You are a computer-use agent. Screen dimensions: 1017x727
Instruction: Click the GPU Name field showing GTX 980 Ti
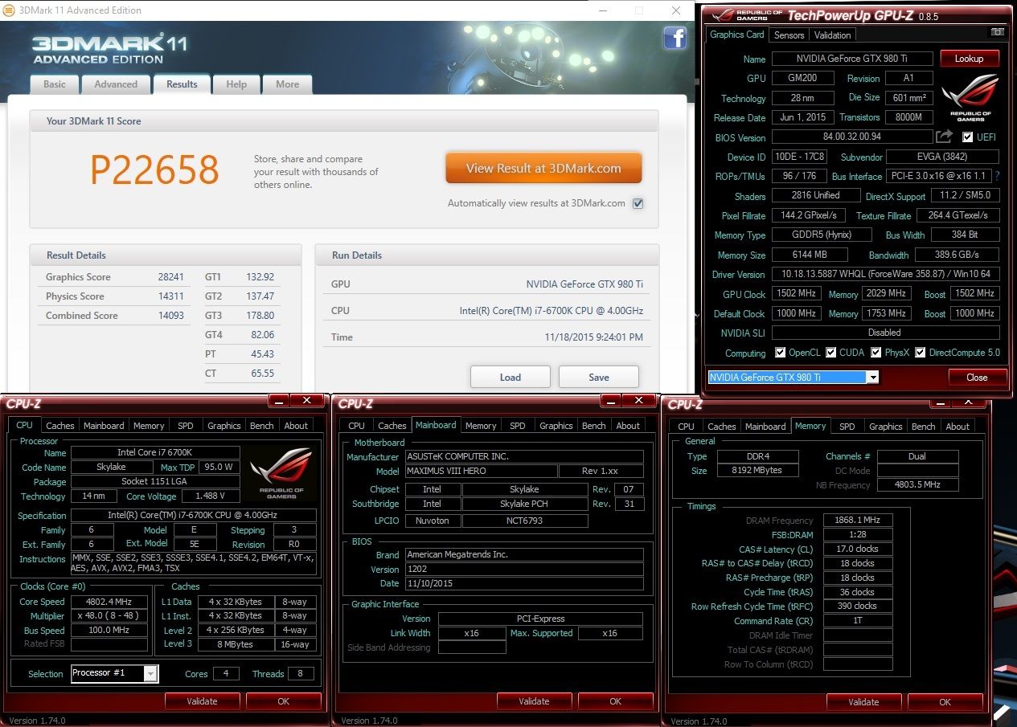pyautogui.click(x=852, y=58)
